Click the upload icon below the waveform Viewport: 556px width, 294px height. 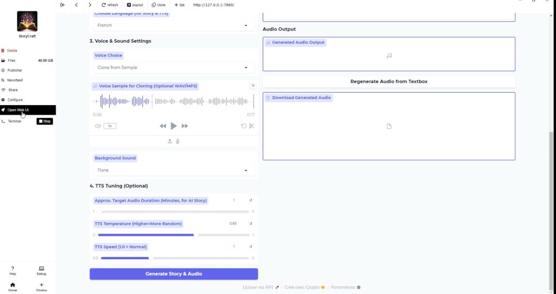[170, 141]
